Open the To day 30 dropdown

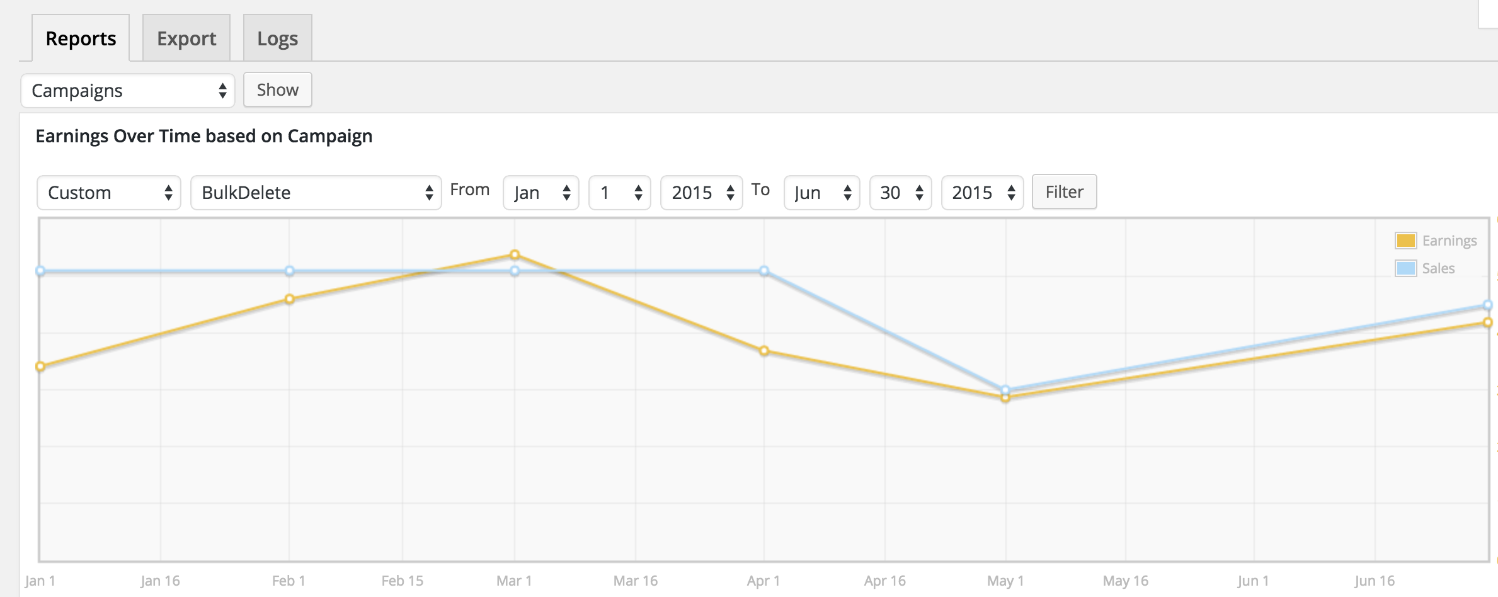900,193
